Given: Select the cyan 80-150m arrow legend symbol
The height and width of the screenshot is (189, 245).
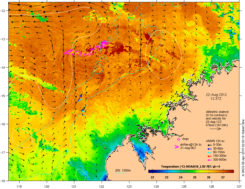Looking at the screenshot, I should (x=209, y=152).
